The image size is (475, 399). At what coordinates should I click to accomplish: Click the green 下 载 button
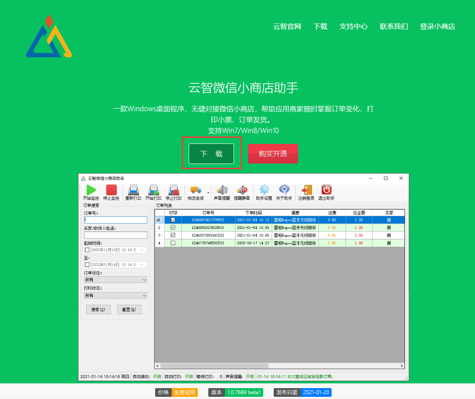point(211,154)
